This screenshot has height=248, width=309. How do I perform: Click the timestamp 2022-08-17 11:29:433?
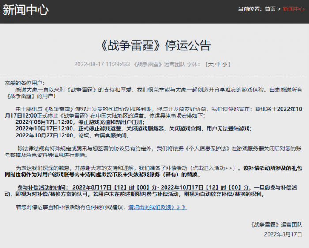[102, 64]
